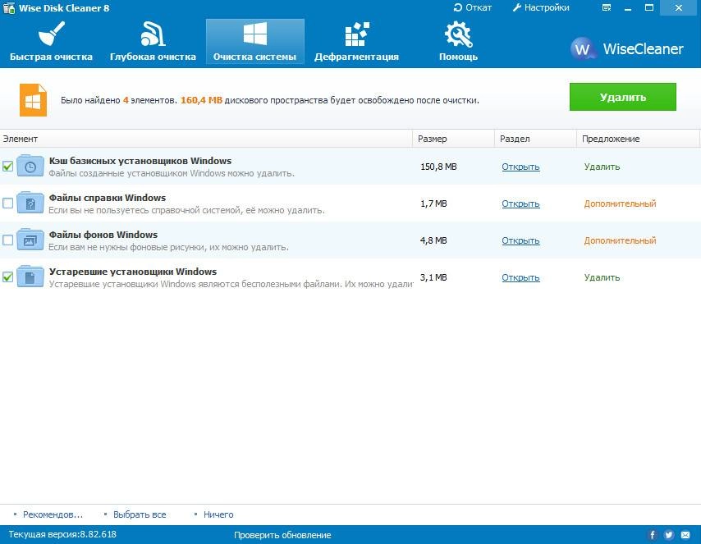Uncheck Кэш базисных установщиков Windows checkbox
701x544 pixels.
coord(7,167)
